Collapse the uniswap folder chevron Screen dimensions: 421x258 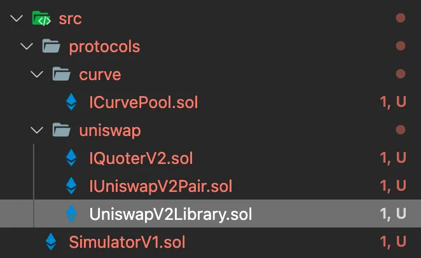coord(37,130)
